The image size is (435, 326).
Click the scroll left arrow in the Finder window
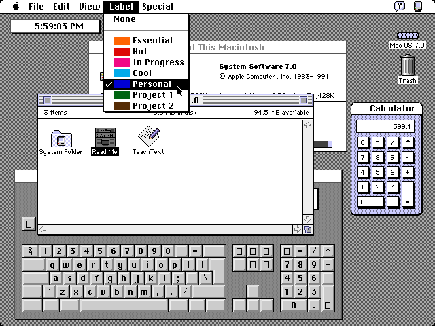pyautogui.click(x=43, y=230)
